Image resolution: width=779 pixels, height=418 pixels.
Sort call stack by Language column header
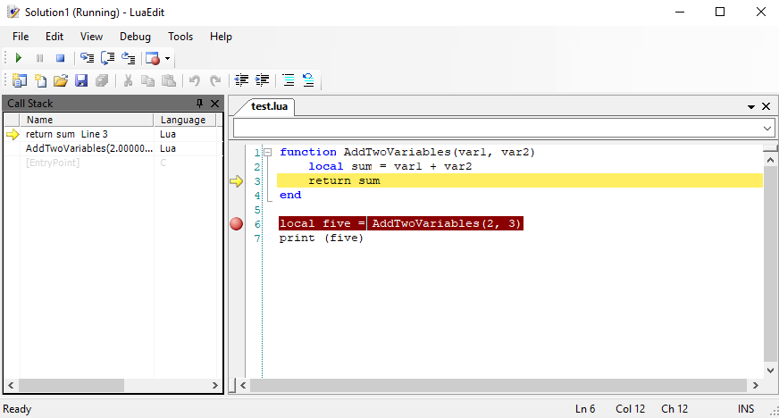pos(185,120)
